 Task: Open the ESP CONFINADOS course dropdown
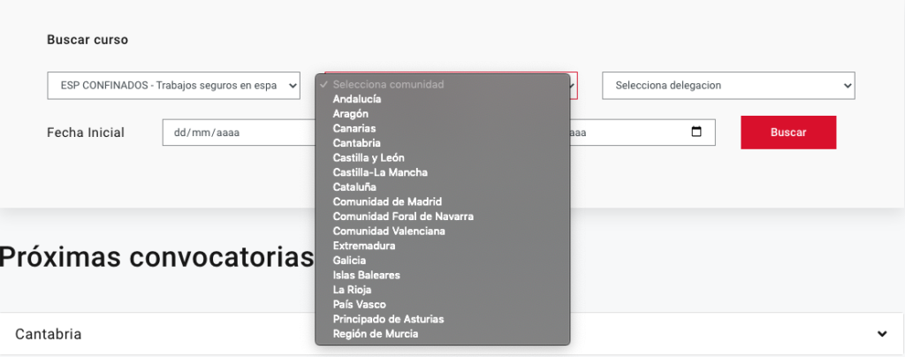[x=173, y=86]
